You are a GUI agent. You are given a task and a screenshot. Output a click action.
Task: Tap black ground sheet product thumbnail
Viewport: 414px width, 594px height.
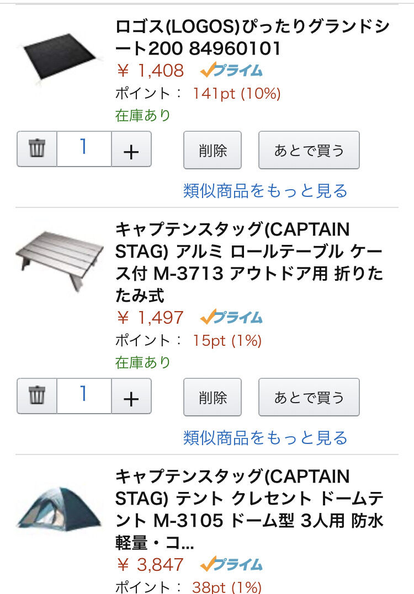(61, 58)
